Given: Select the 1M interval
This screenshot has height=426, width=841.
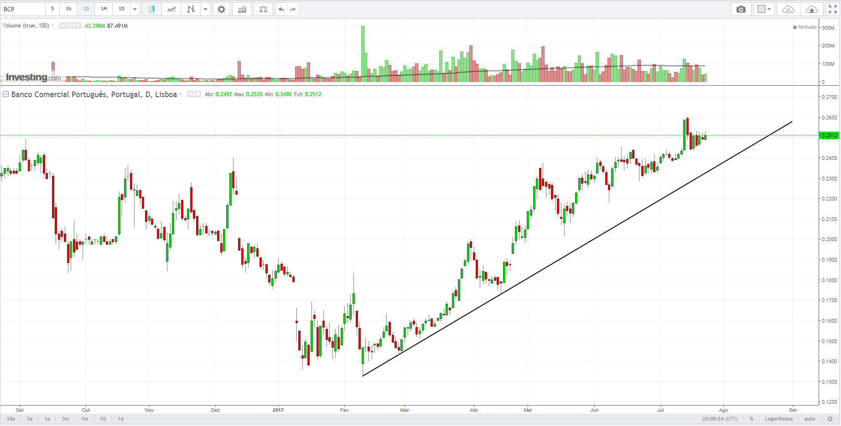Looking at the screenshot, I should [x=104, y=9].
